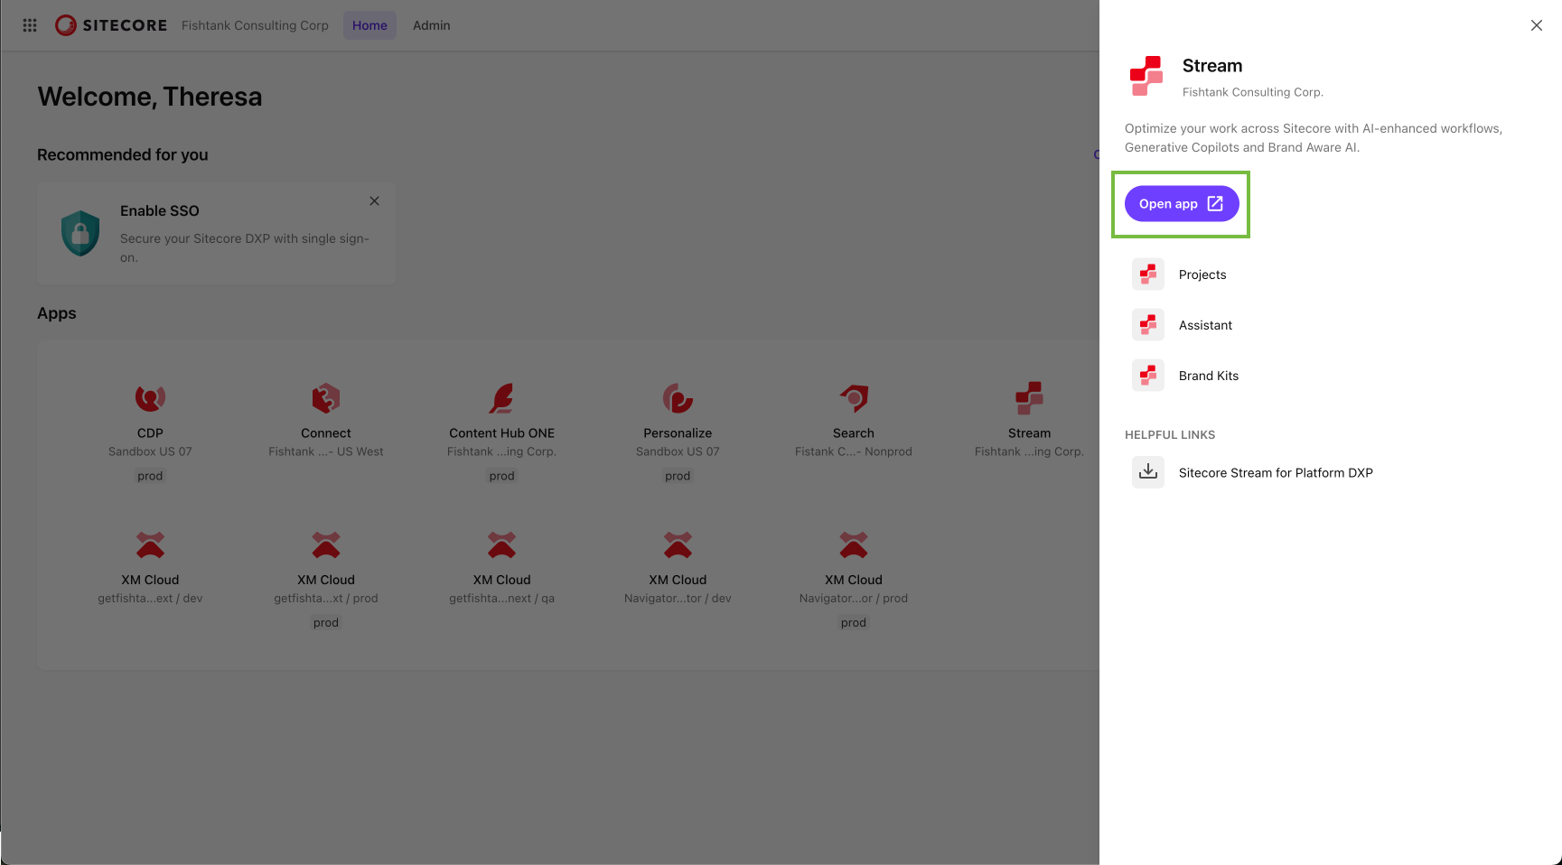1562x865 pixels.
Task: Click the Open app button
Action: 1182,204
